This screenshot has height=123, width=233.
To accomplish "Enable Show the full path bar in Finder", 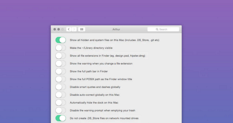I will tap(61, 71).
